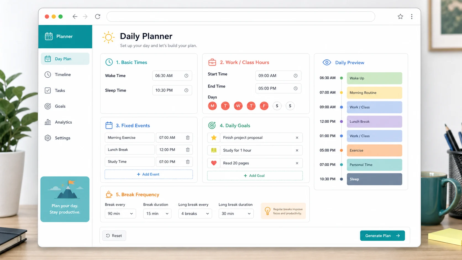The width and height of the screenshot is (462, 260).
Task: Click the 01:00 PM Work / Class block
Action: [x=374, y=136]
